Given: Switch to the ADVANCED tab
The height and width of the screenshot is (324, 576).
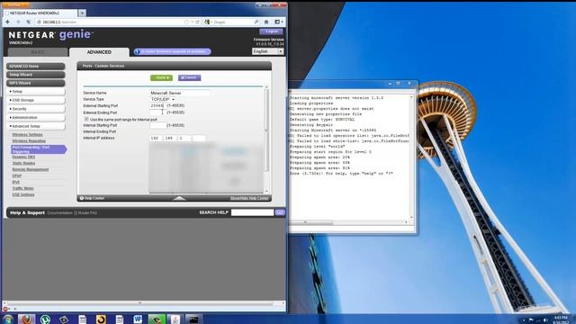Looking at the screenshot, I should pos(99,52).
